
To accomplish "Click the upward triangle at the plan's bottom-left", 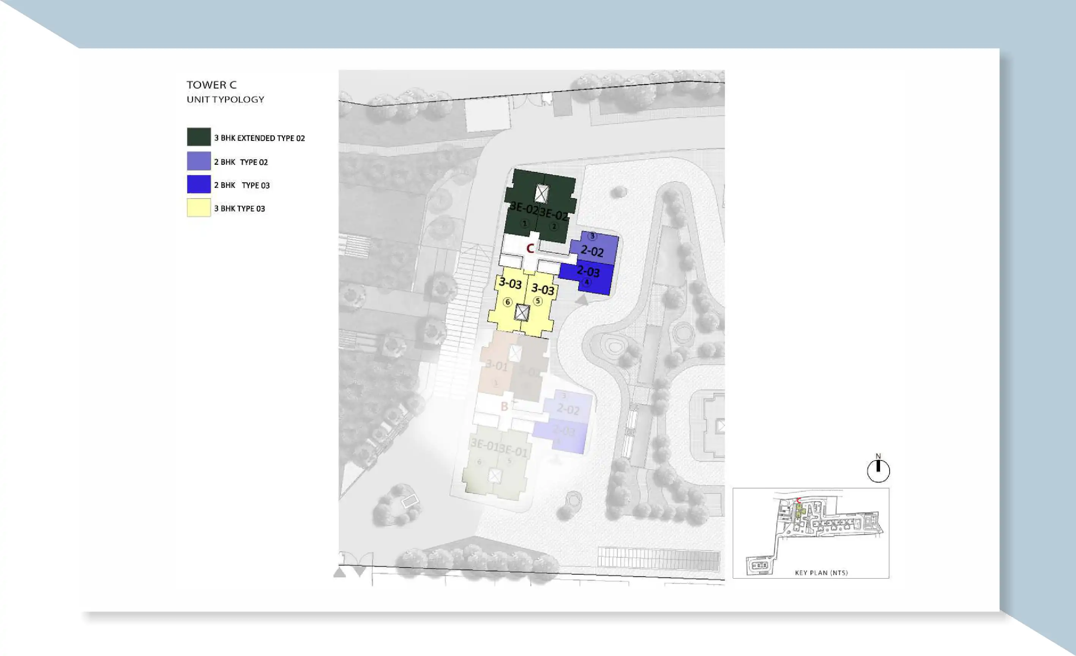I will (339, 572).
